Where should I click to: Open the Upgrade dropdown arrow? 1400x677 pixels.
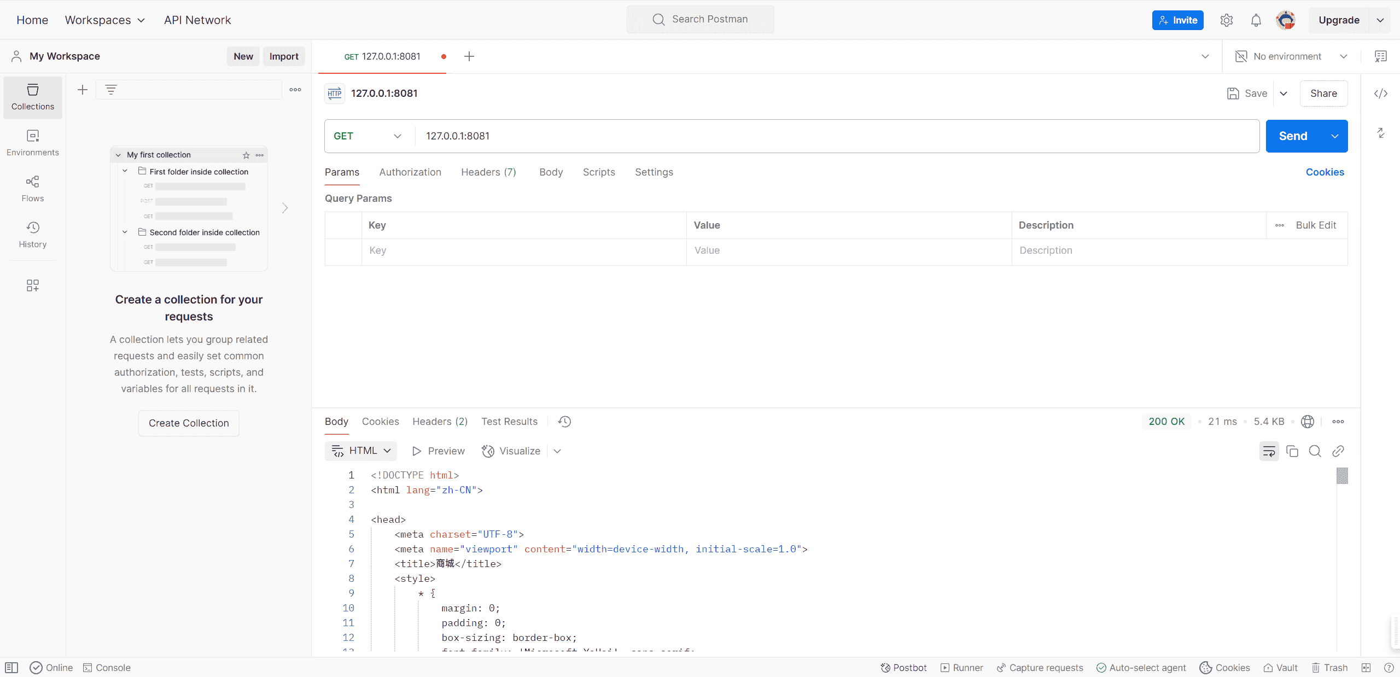point(1380,20)
